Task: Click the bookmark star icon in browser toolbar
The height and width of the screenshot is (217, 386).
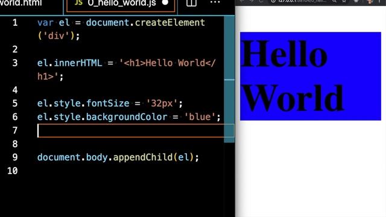Action: coord(344,1)
